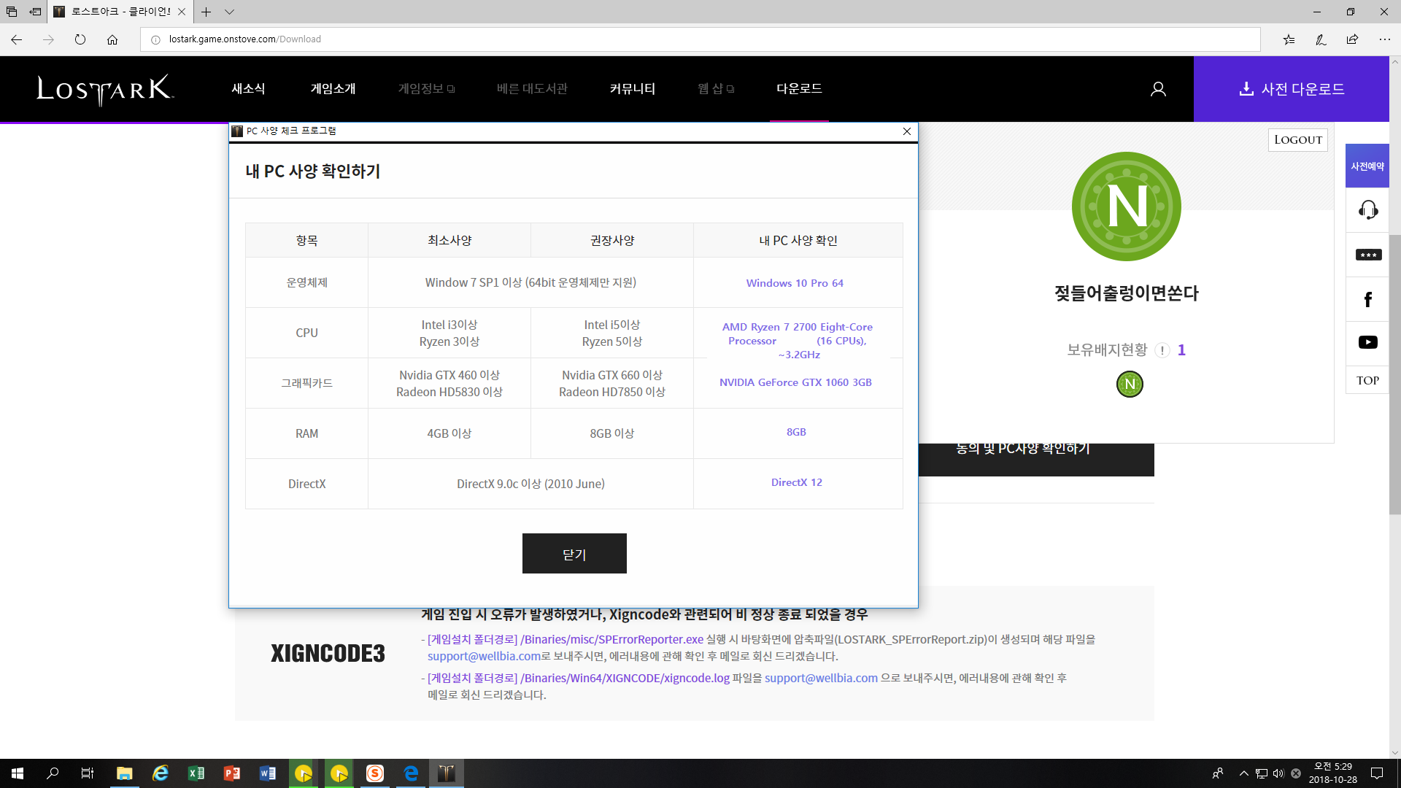
Task: Open the Facebook sidebar icon
Action: coord(1367,299)
